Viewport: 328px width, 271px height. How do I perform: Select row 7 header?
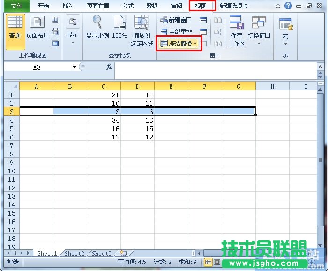pyautogui.click(x=12, y=145)
